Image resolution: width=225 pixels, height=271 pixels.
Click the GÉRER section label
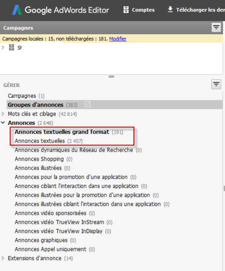(12, 85)
